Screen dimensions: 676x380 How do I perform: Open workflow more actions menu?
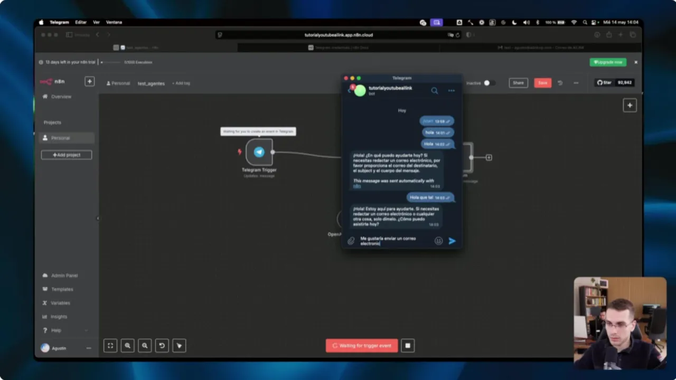pos(576,83)
